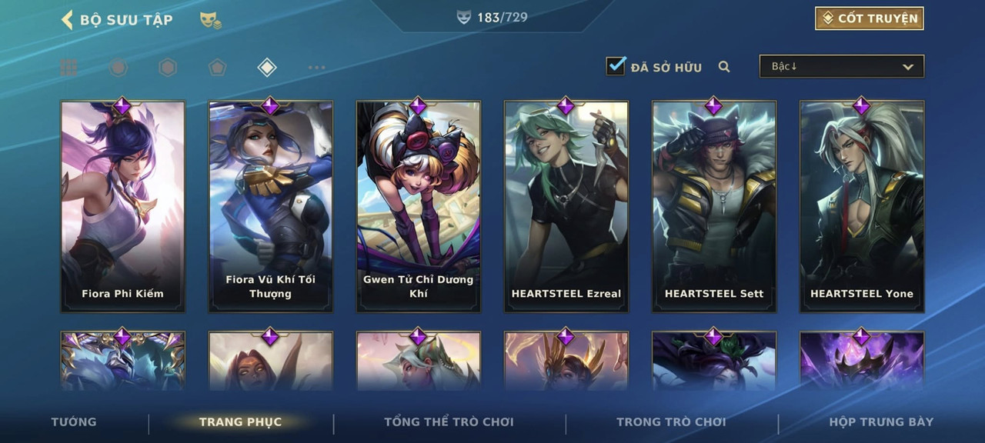Show more filters with ellipsis icon
The height and width of the screenshot is (443, 985).
tap(316, 68)
